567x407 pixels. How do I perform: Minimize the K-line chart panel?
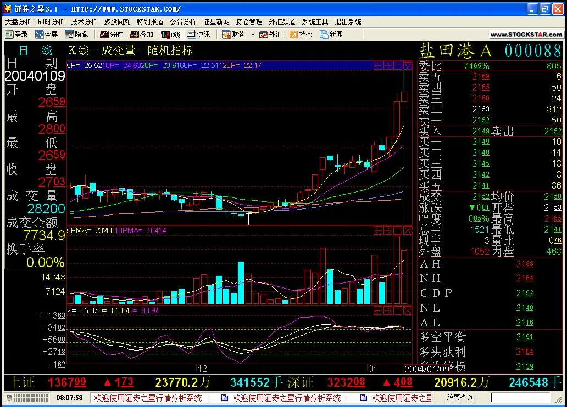(x=398, y=65)
